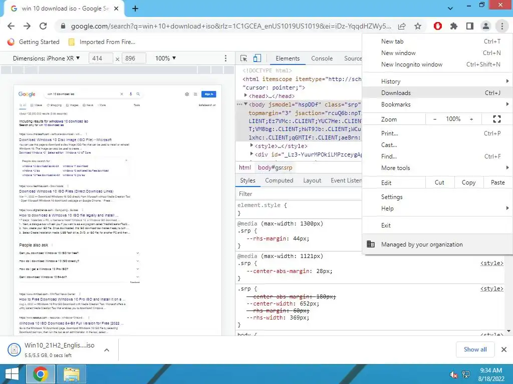This screenshot has height=384, width=513.
Task: Click the Chrome three-dot menu button
Action: point(502,26)
